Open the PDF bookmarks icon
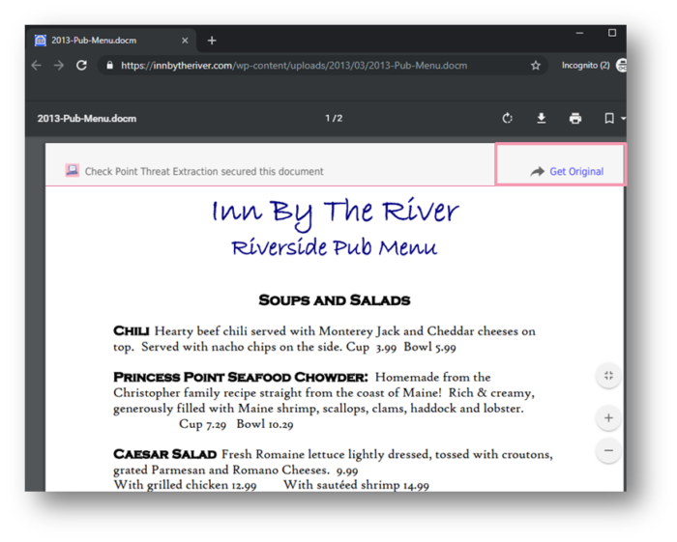The width and height of the screenshot is (677, 542). tap(609, 119)
